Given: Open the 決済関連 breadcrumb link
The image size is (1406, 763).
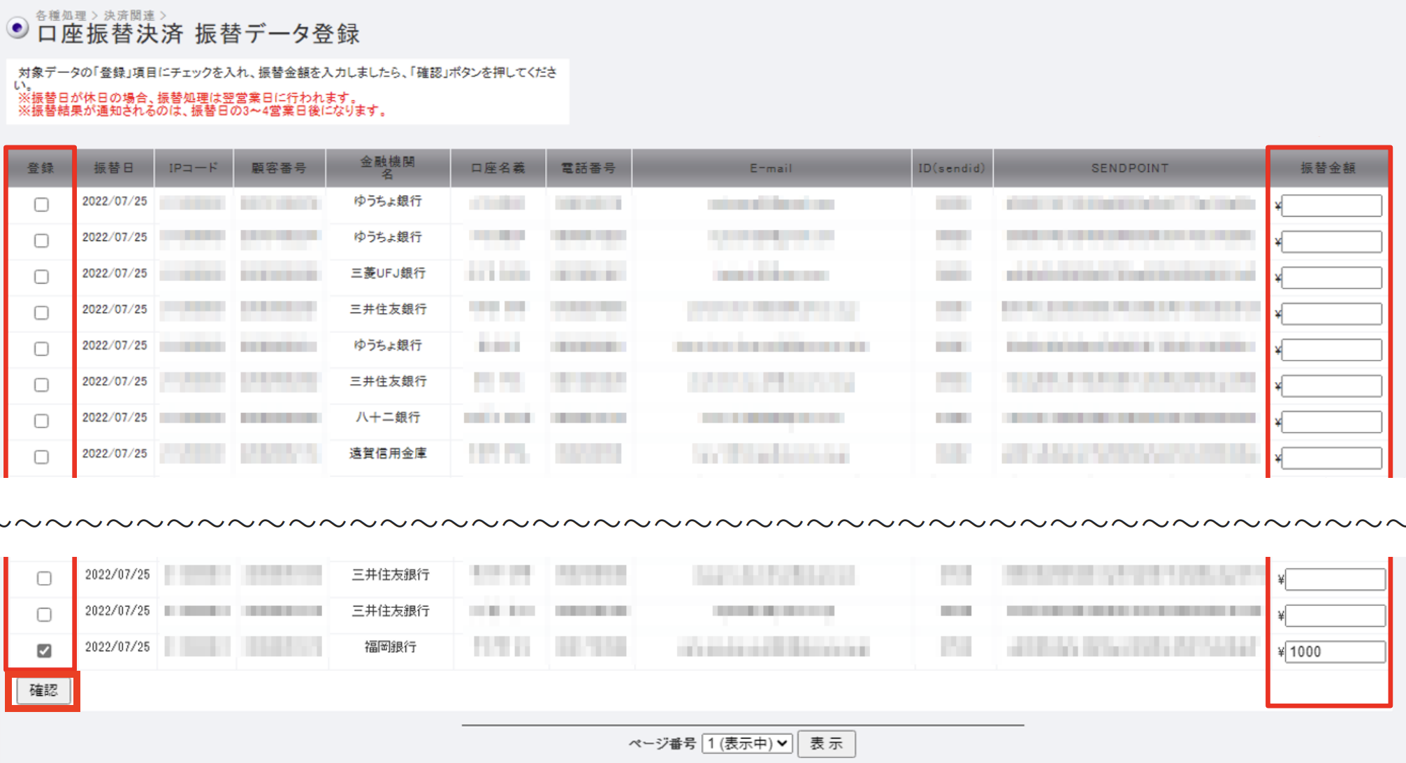Looking at the screenshot, I should [129, 15].
